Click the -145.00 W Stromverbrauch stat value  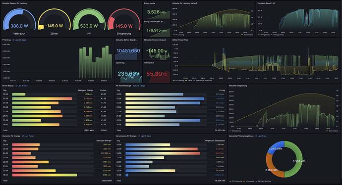(x=157, y=51)
